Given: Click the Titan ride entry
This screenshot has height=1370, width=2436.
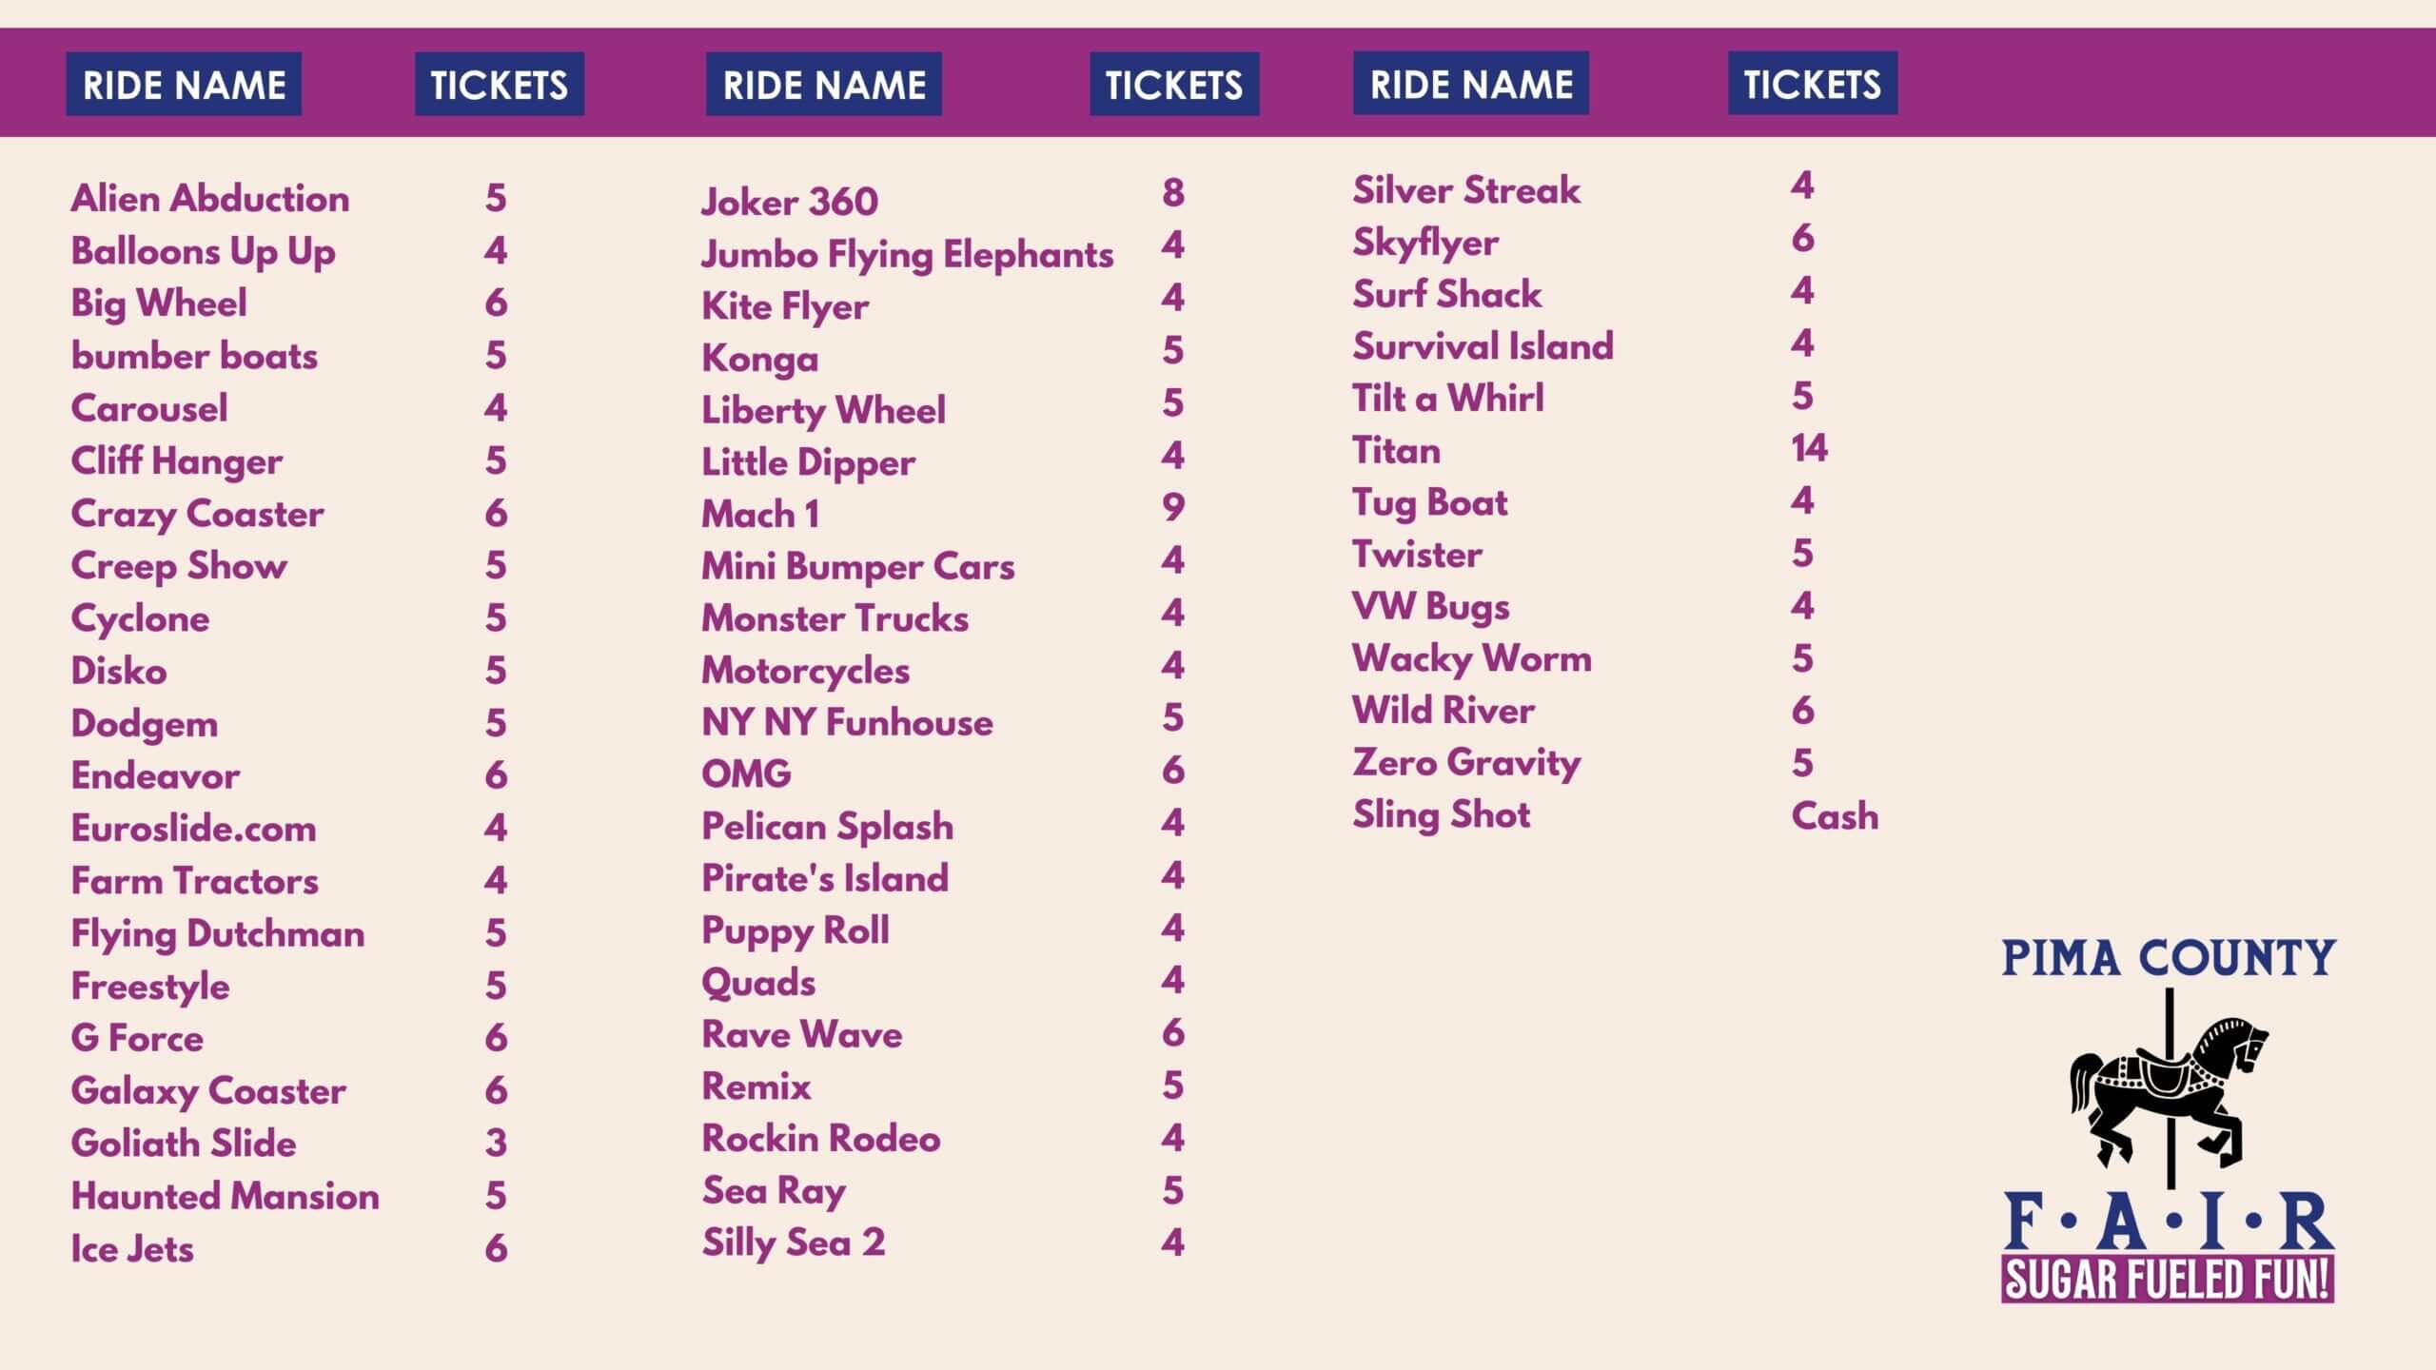Looking at the screenshot, I should (1397, 450).
